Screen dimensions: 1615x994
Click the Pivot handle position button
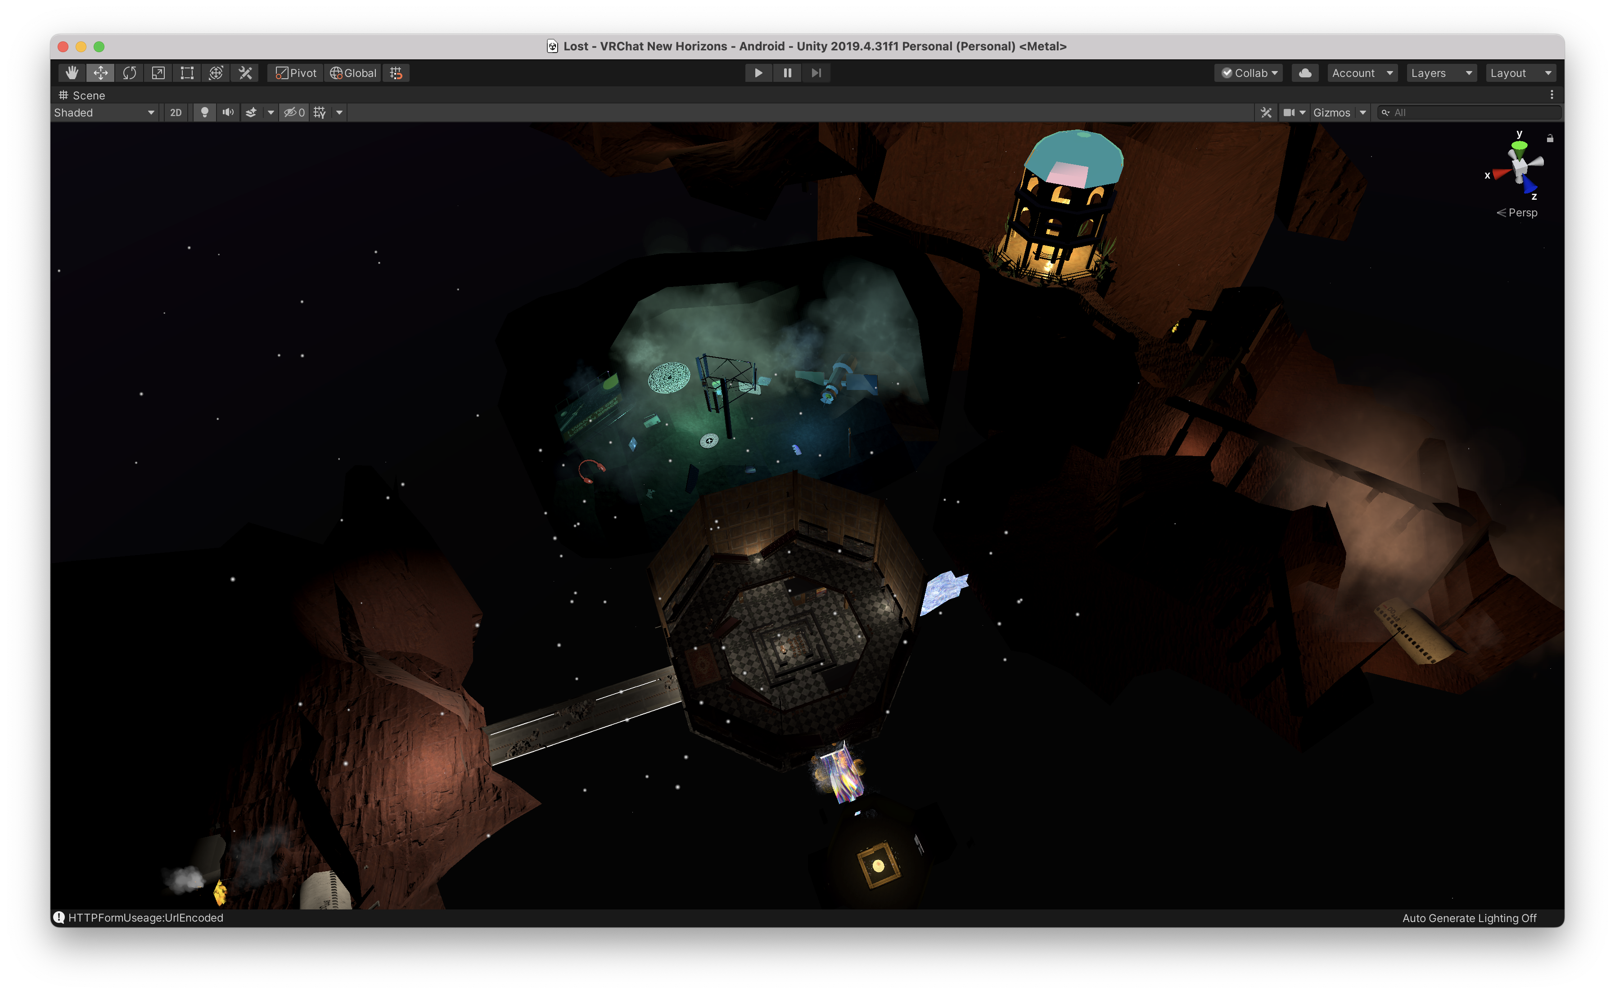pos(296,73)
